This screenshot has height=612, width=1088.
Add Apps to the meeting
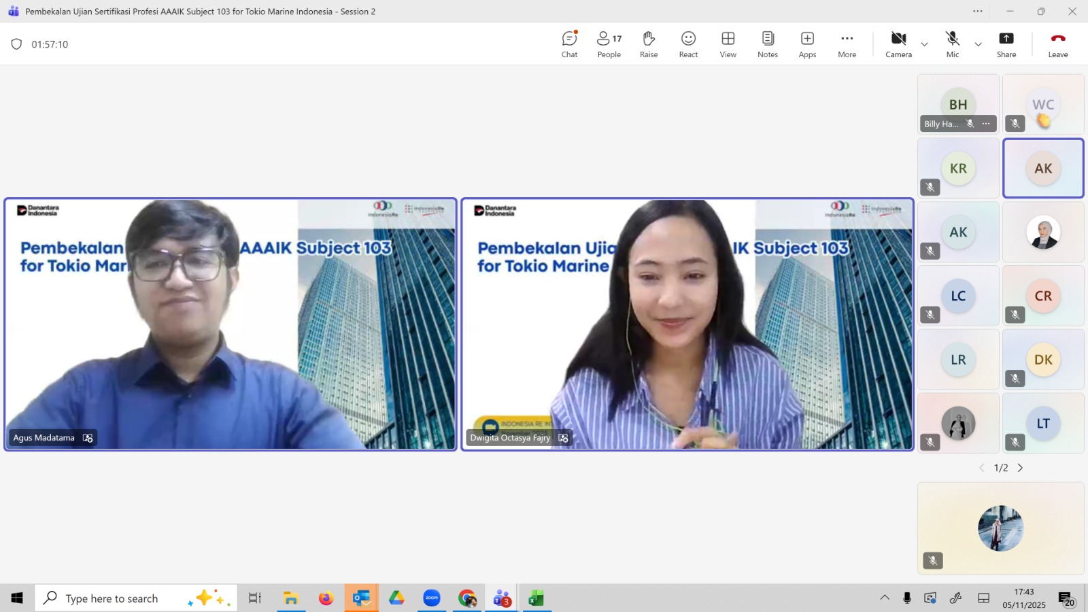tap(807, 45)
